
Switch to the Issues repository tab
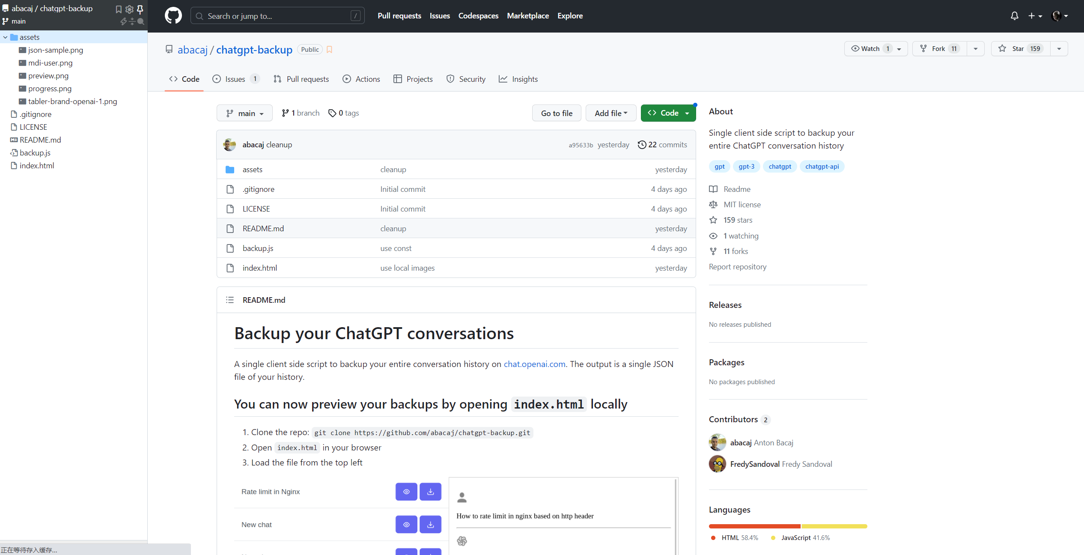coord(236,79)
